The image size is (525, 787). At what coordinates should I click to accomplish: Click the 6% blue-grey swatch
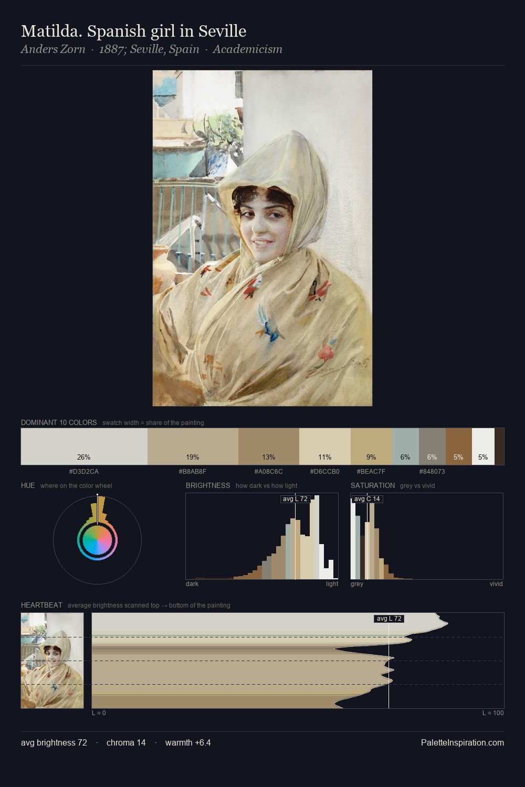[406, 446]
